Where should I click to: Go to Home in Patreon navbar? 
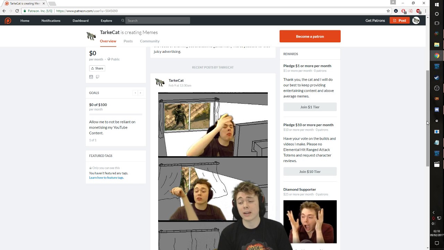(x=25, y=20)
